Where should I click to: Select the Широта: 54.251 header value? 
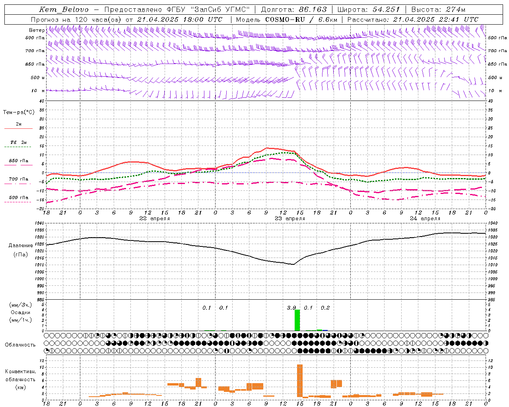click(x=368, y=10)
